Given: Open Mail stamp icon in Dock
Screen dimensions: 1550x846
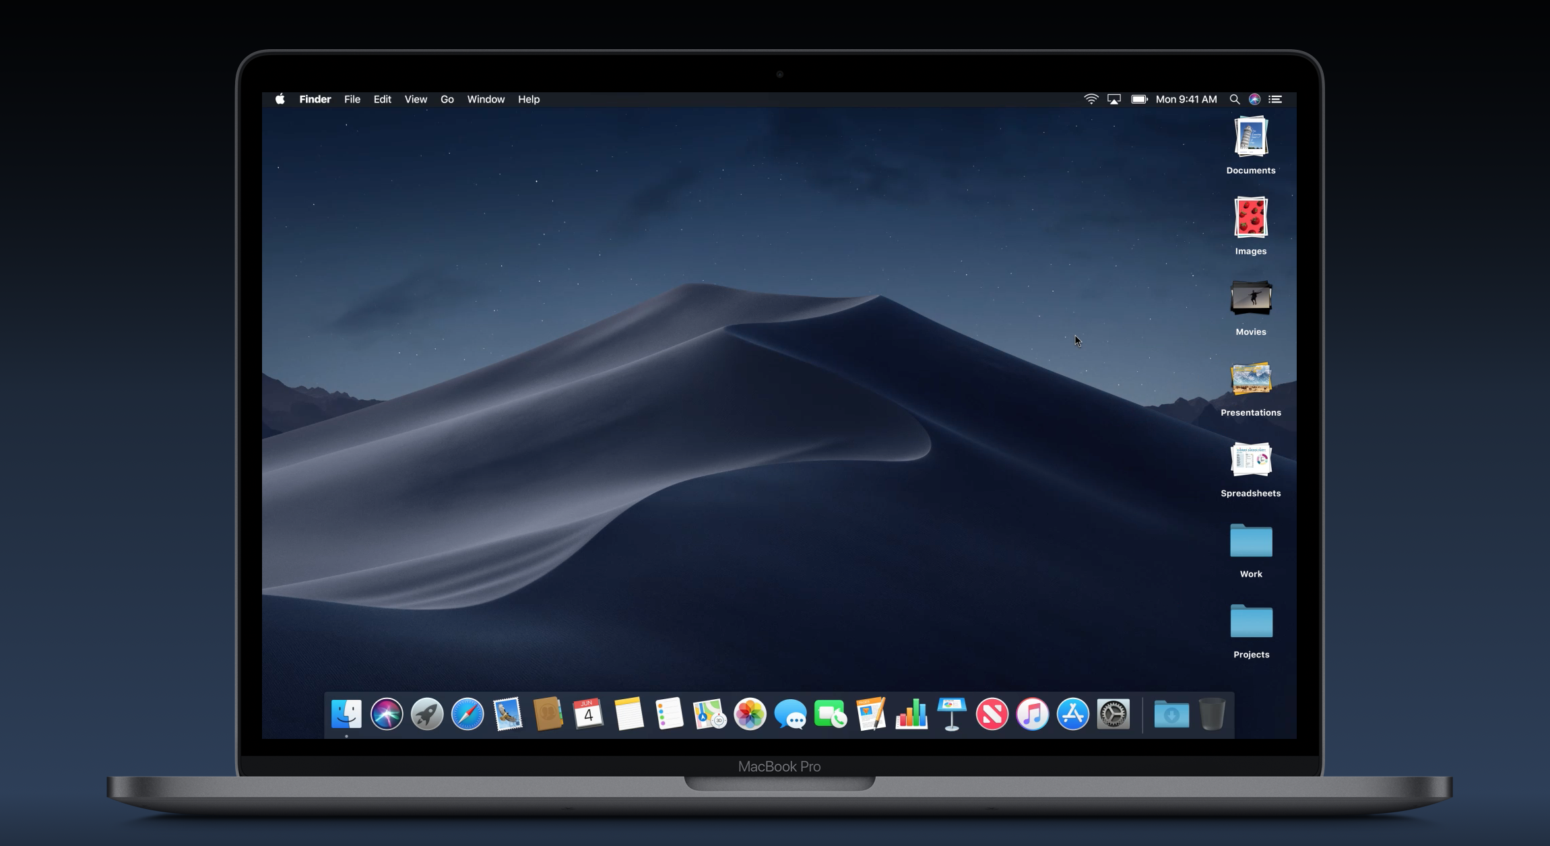Looking at the screenshot, I should 508,714.
